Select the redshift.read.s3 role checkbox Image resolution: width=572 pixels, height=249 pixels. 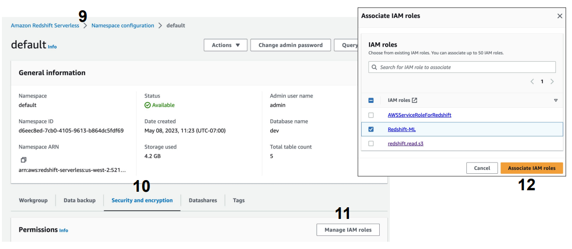tap(371, 144)
